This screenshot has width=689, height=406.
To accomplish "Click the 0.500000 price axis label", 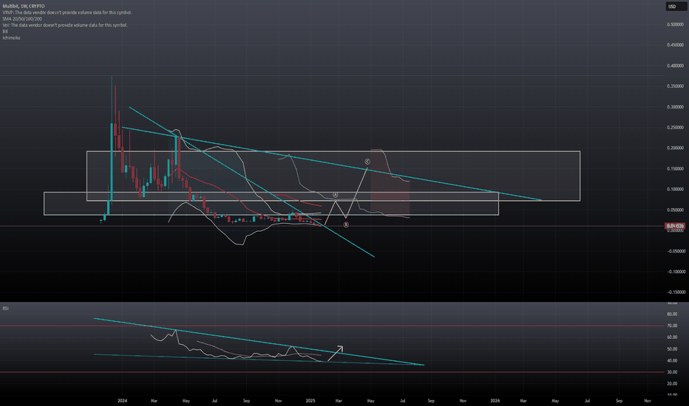I will [x=675, y=24].
